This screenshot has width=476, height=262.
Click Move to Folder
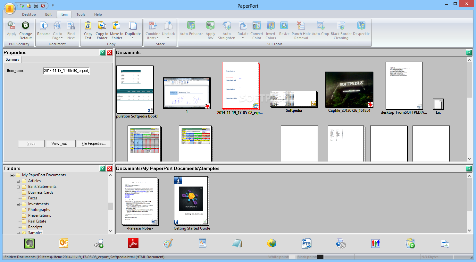tap(117, 31)
